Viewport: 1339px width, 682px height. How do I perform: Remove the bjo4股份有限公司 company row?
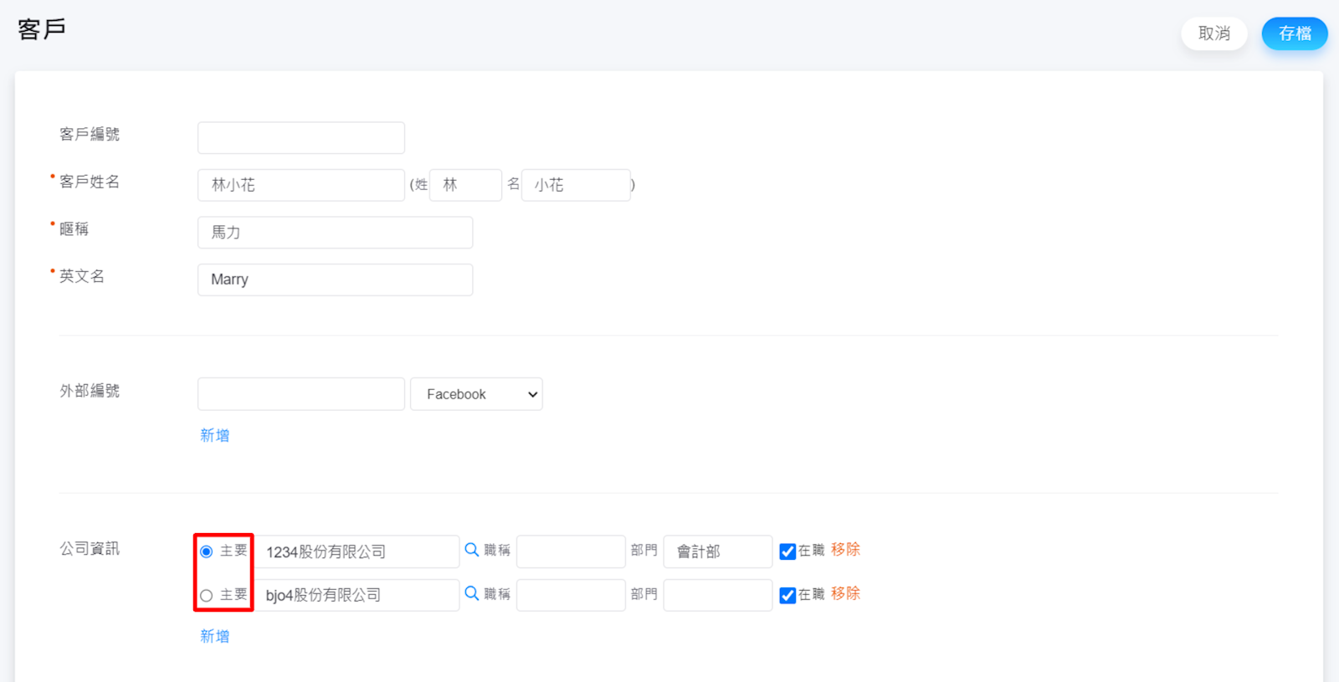tap(845, 593)
